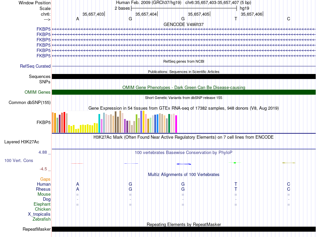Click the Chicken alignment row label
The width and height of the screenshot is (316, 237).
click(43, 209)
